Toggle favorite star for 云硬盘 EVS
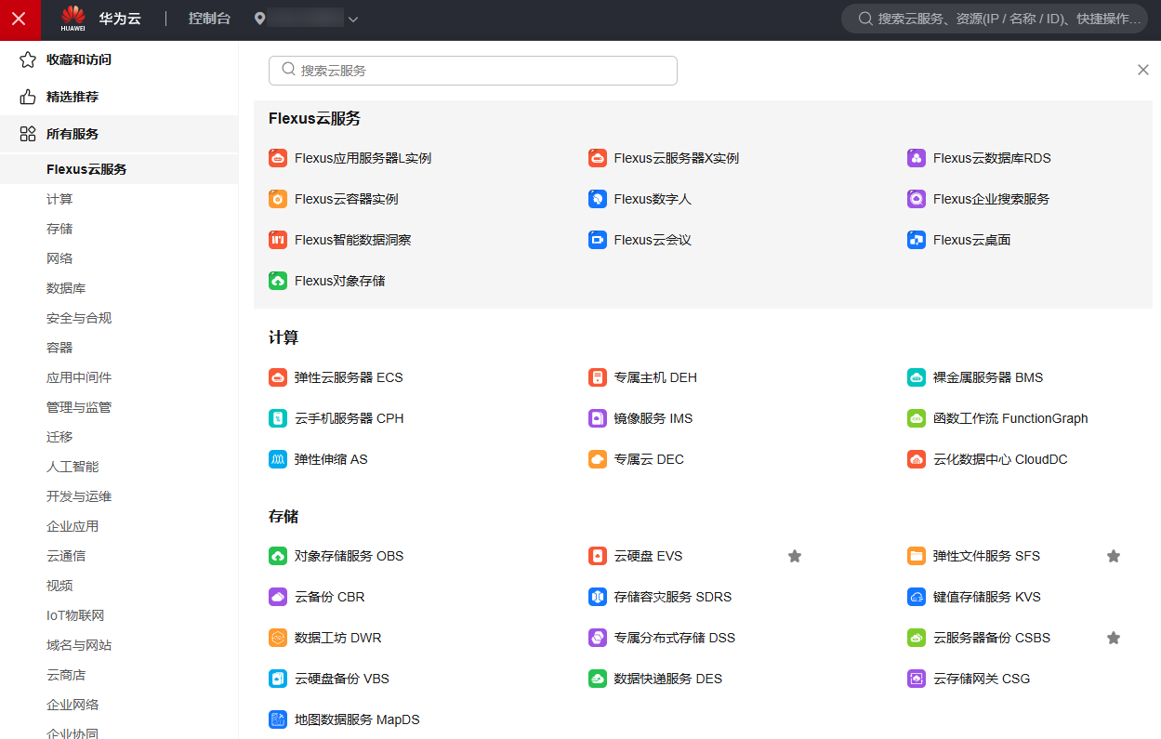1161x739 pixels. pyautogui.click(x=795, y=556)
